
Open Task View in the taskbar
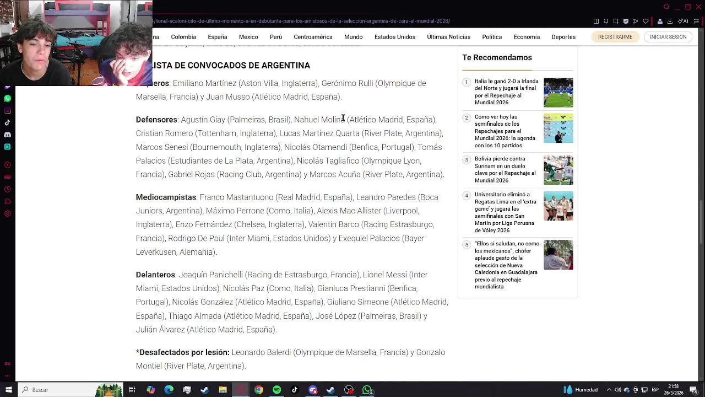point(132,390)
